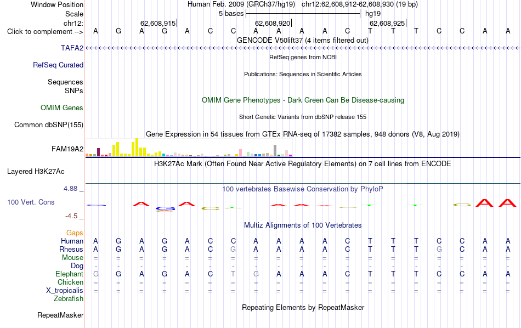
Task: Click the gray T in Elephant row
Action: 233,274
